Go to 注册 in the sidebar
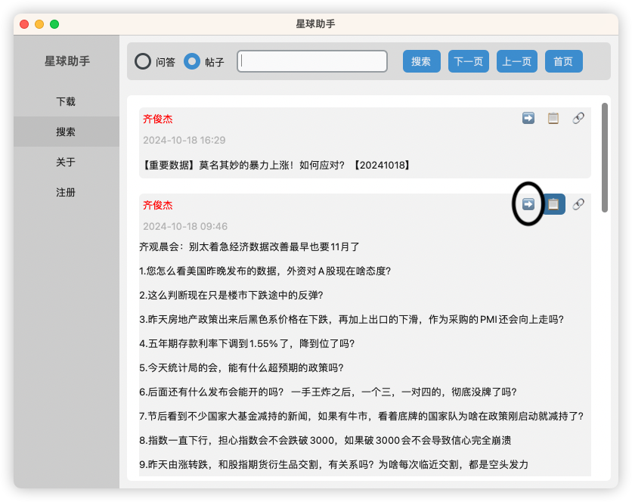This screenshot has height=502, width=632. tap(66, 192)
